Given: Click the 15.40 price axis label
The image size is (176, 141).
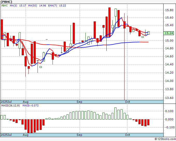Looking at the screenshot, I should click(169, 25).
